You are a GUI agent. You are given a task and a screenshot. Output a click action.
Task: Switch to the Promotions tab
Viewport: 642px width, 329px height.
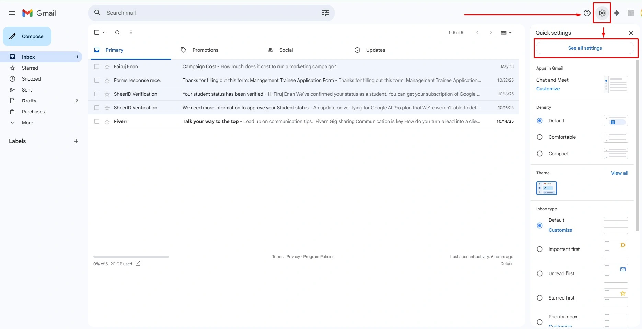(x=205, y=50)
